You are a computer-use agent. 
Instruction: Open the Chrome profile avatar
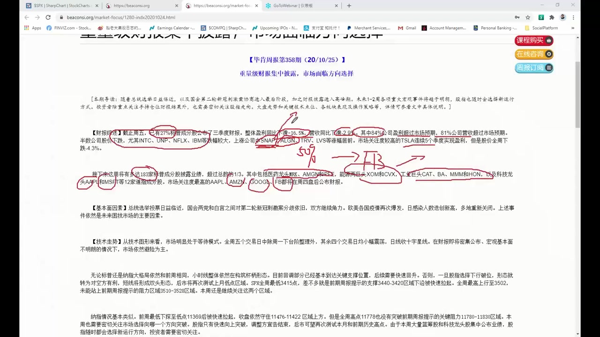click(562, 17)
